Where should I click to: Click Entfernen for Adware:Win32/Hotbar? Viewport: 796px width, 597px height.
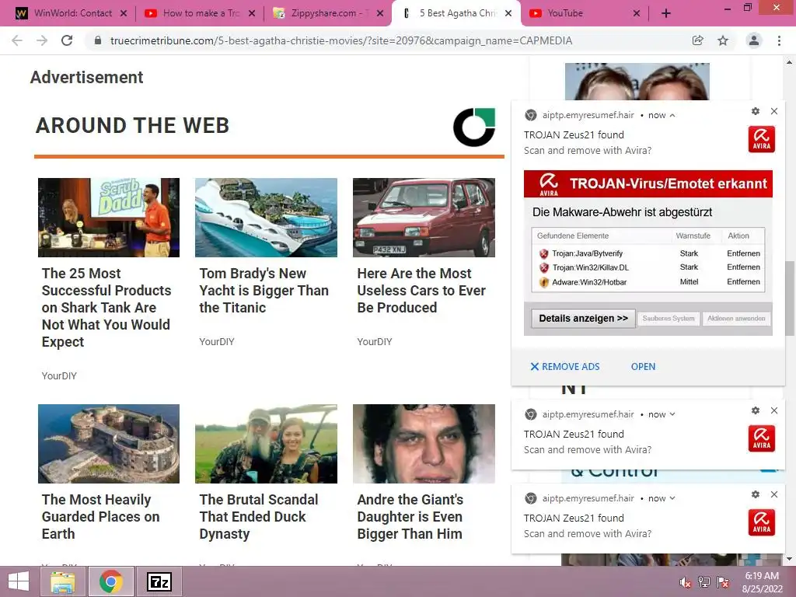click(x=743, y=281)
